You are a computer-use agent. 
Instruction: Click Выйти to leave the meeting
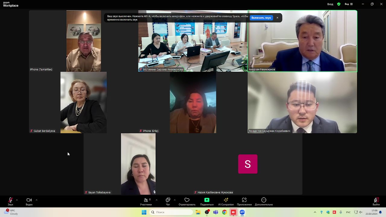pos(376,201)
